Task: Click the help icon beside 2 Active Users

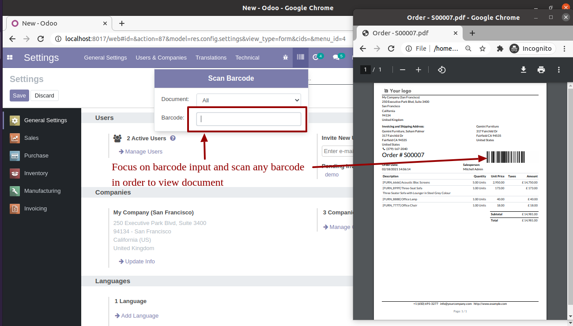Action: coord(173,138)
